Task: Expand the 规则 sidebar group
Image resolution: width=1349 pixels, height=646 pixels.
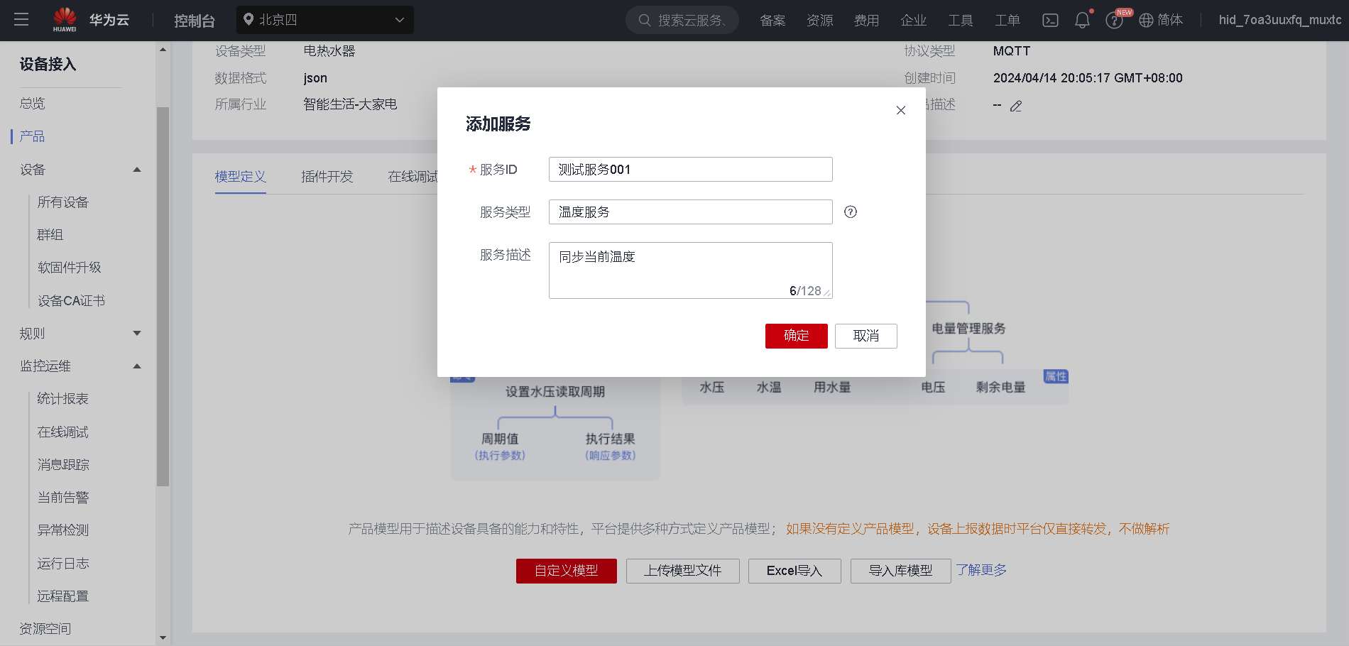Action: [137, 334]
